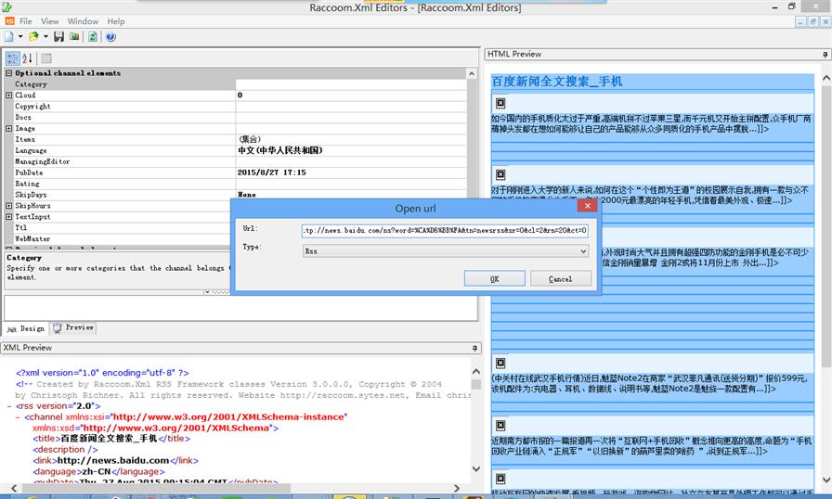This screenshot has height=499, width=832.
Task: Toggle the pin icon on HTML Preview panel
Action: [x=825, y=54]
